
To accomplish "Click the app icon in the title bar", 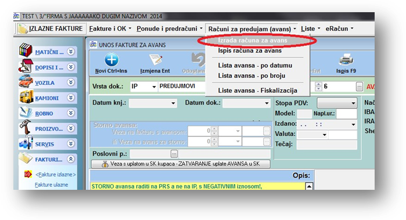I will tap(16, 16).
